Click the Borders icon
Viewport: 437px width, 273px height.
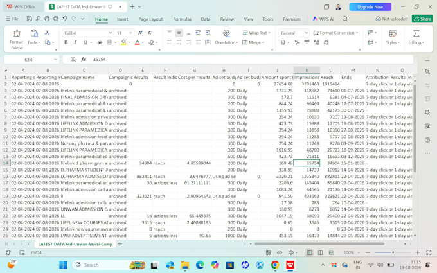[110, 42]
